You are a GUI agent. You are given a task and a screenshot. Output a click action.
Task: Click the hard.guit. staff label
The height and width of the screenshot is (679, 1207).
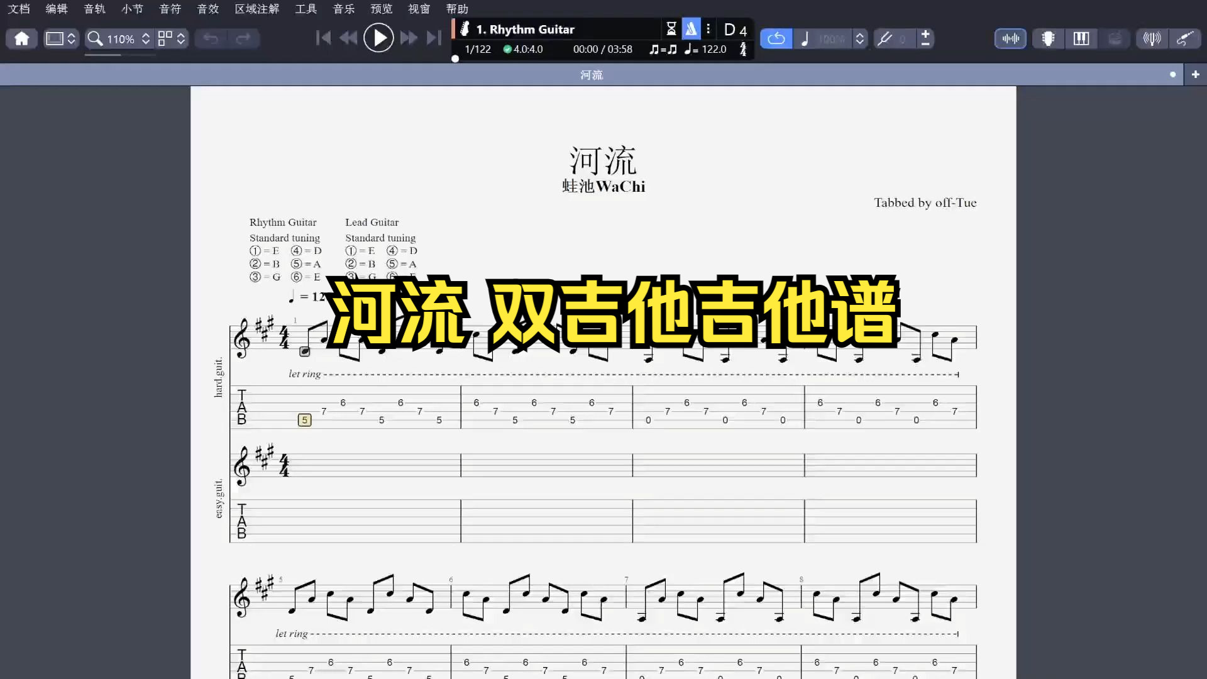pyautogui.click(x=218, y=377)
